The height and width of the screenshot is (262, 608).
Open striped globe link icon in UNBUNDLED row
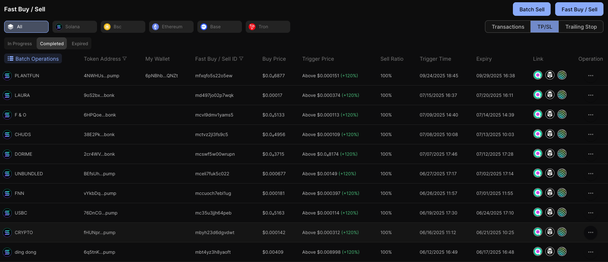tap(562, 173)
